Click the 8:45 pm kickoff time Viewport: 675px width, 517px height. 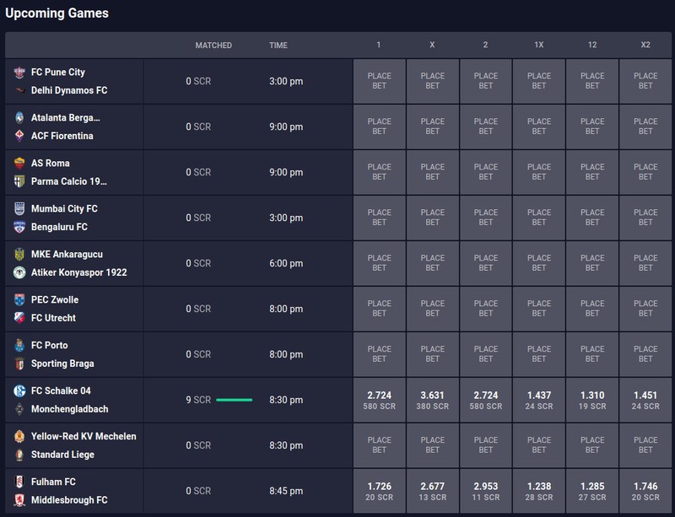(286, 491)
